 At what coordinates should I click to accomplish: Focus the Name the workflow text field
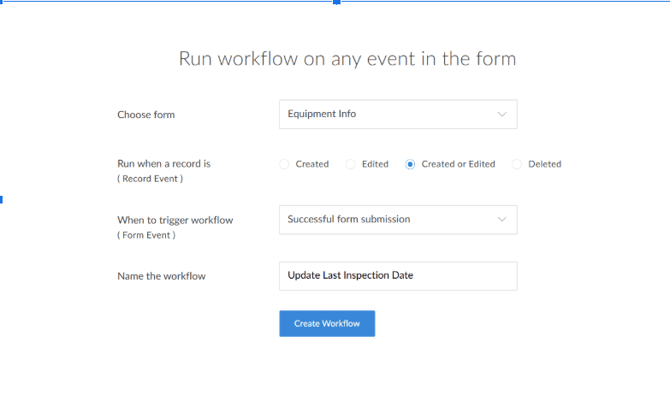pyautogui.click(x=398, y=275)
